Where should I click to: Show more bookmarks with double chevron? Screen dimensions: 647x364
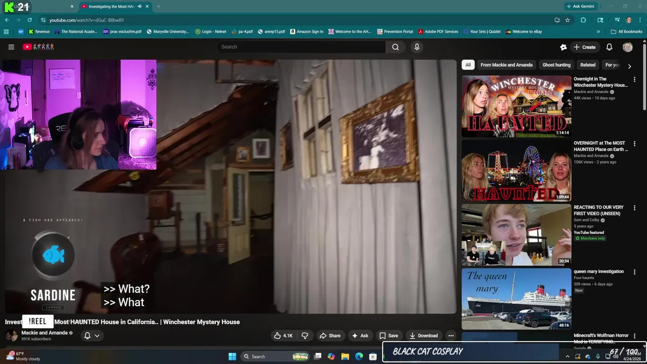[x=598, y=31]
